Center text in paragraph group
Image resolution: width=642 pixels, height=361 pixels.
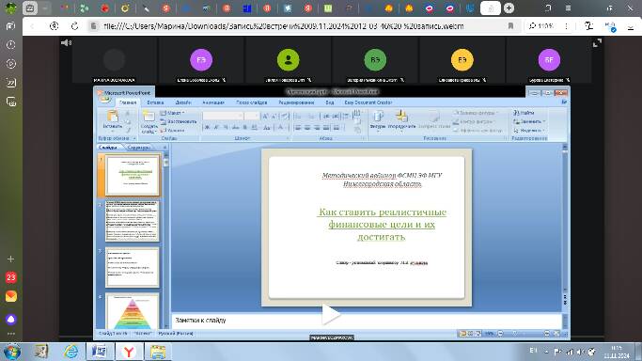tap(307, 128)
